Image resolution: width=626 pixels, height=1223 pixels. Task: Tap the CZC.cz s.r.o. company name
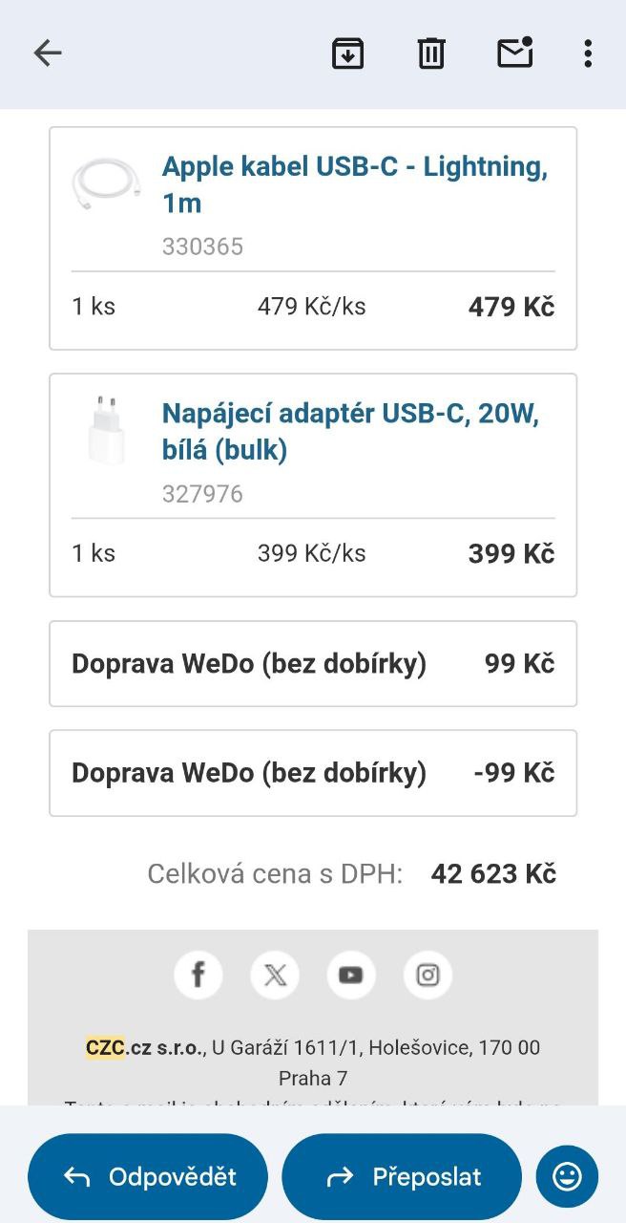click(x=144, y=1047)
